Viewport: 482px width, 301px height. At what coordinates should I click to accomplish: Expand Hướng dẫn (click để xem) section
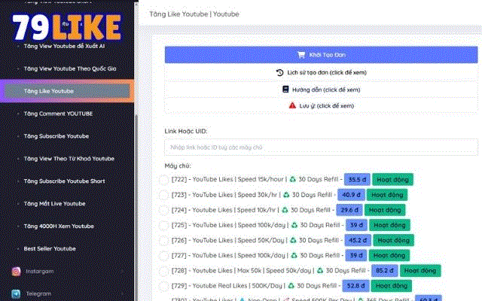click(x=322, y=90)
